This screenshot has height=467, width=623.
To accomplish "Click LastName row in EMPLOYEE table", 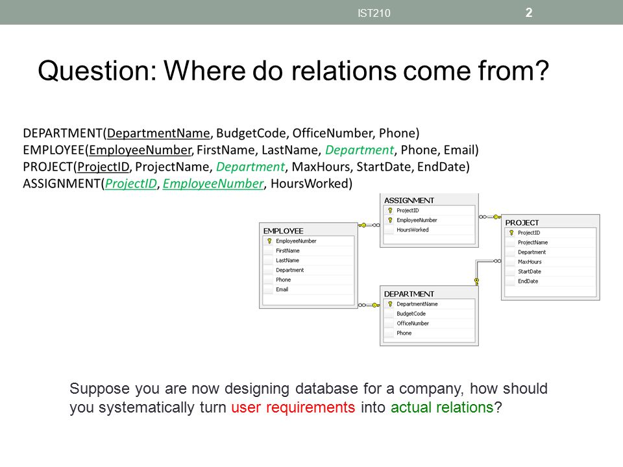I will (308, 261).
